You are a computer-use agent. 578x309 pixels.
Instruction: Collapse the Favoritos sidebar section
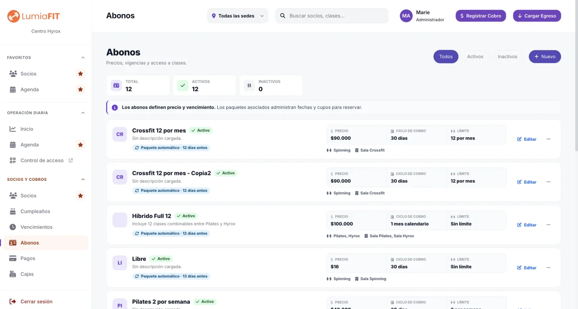(83, 58)
